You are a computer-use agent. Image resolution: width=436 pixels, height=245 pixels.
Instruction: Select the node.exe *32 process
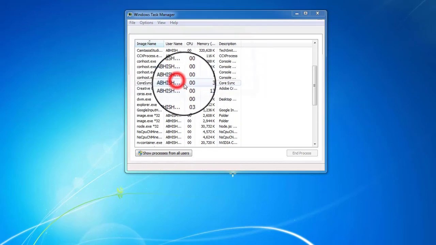[148, 127]
